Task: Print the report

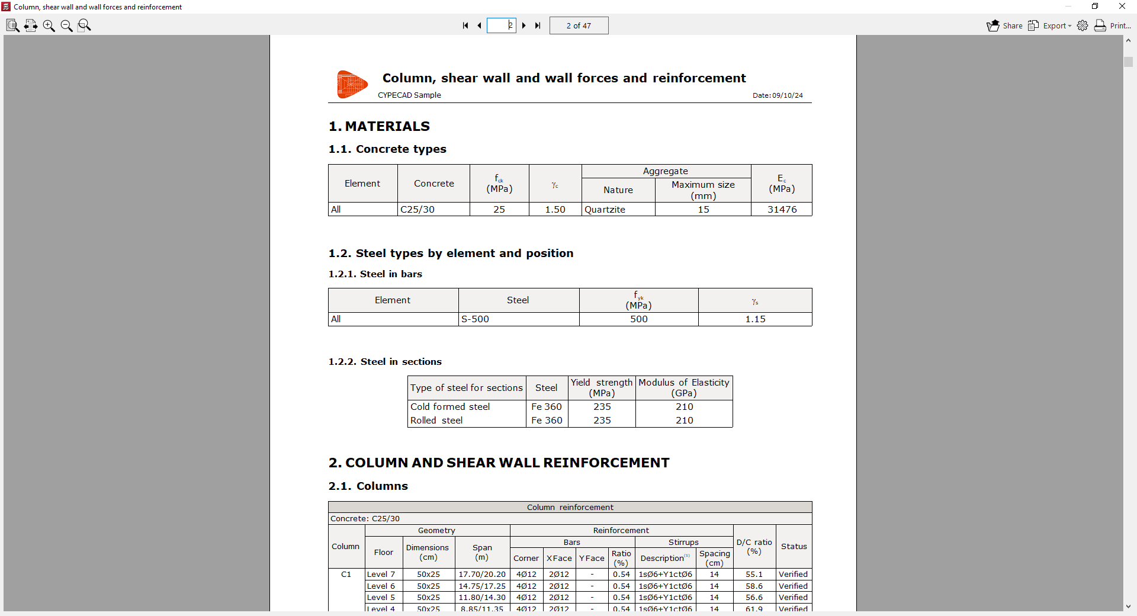Action: tap(1112, 25)
